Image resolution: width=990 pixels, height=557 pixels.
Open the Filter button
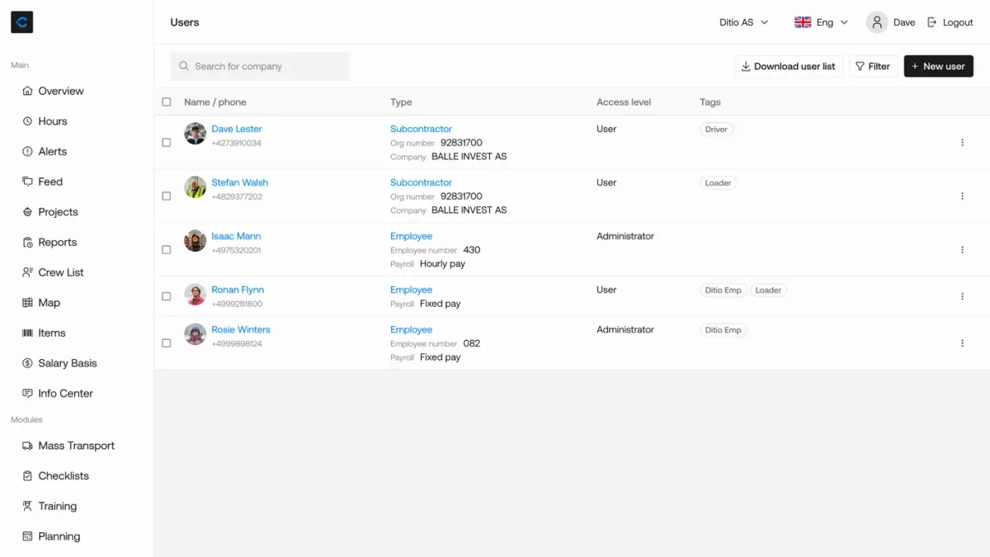click(x=873, y=66)
